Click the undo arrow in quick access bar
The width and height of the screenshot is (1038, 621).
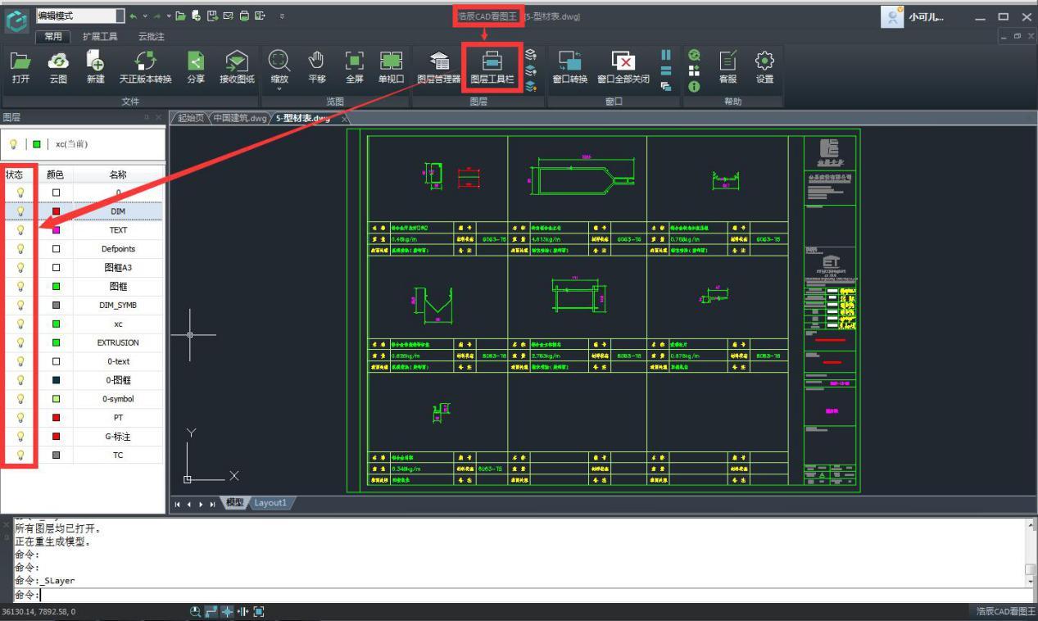coord(134,16)
